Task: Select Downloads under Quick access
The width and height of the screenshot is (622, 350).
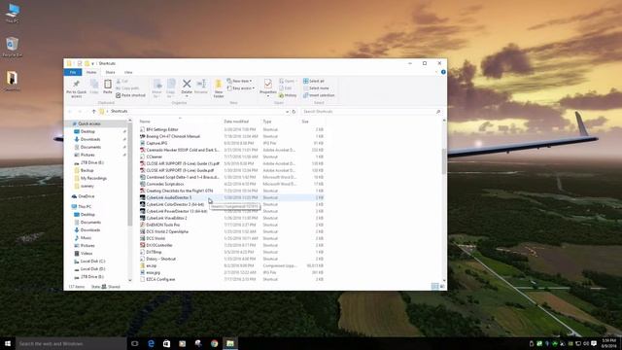Action: 90,139
